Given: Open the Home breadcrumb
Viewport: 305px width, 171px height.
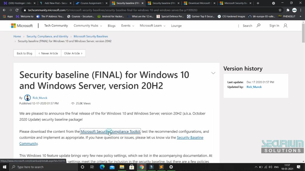Looking at the screenshot, I should [x=17, y=36].
